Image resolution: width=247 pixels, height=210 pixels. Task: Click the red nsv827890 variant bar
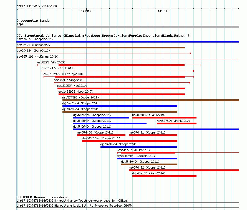pyautogui.click(x=177, y=123)
